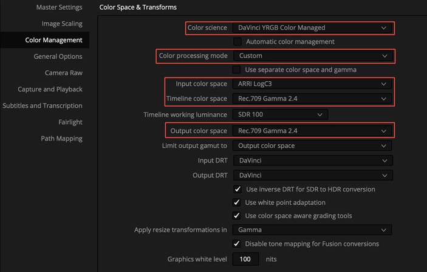This screenshot has height=272, width=427.
Task: Open the Input DRT dropdown
Action: point(313,161)
